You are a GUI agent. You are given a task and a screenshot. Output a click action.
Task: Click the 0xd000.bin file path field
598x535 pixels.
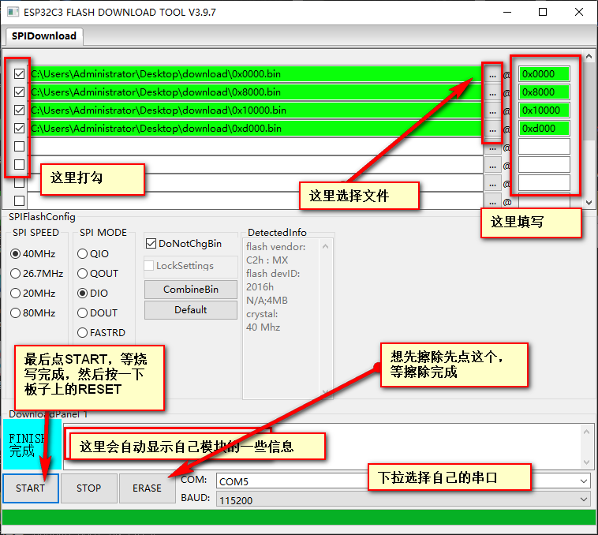coord(256,128)
